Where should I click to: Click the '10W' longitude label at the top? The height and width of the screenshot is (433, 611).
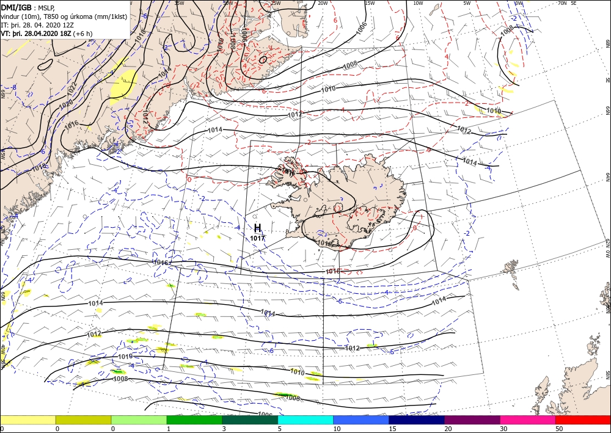click(x=418, y=3)
